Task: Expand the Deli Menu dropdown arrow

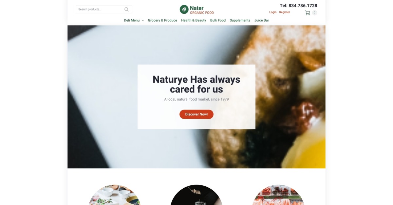Action: point(143,21)
